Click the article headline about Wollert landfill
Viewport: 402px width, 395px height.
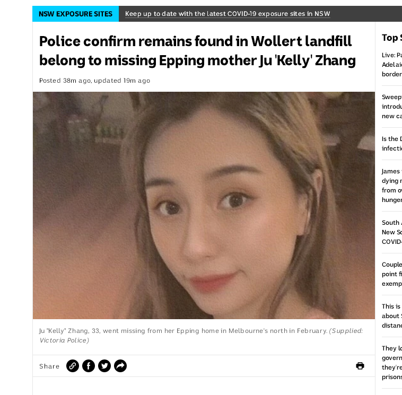pyautogui.click(x=197, y=51)
